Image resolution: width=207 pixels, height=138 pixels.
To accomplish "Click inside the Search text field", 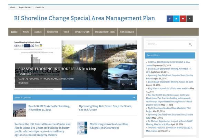I will click(x=166, y=44).
